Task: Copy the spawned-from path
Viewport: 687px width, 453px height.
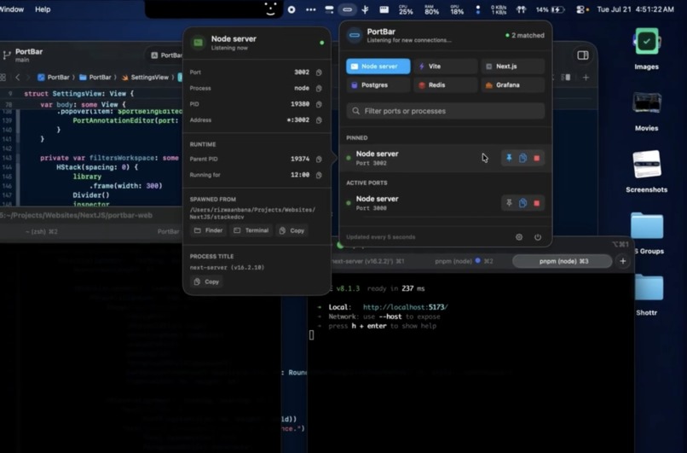Action: point(292,230)
